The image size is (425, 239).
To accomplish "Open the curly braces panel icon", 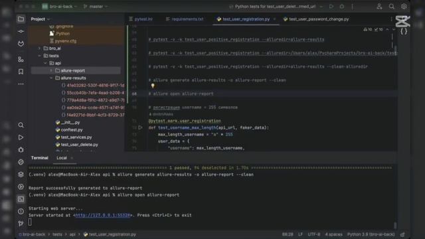I will coord(404,31).
